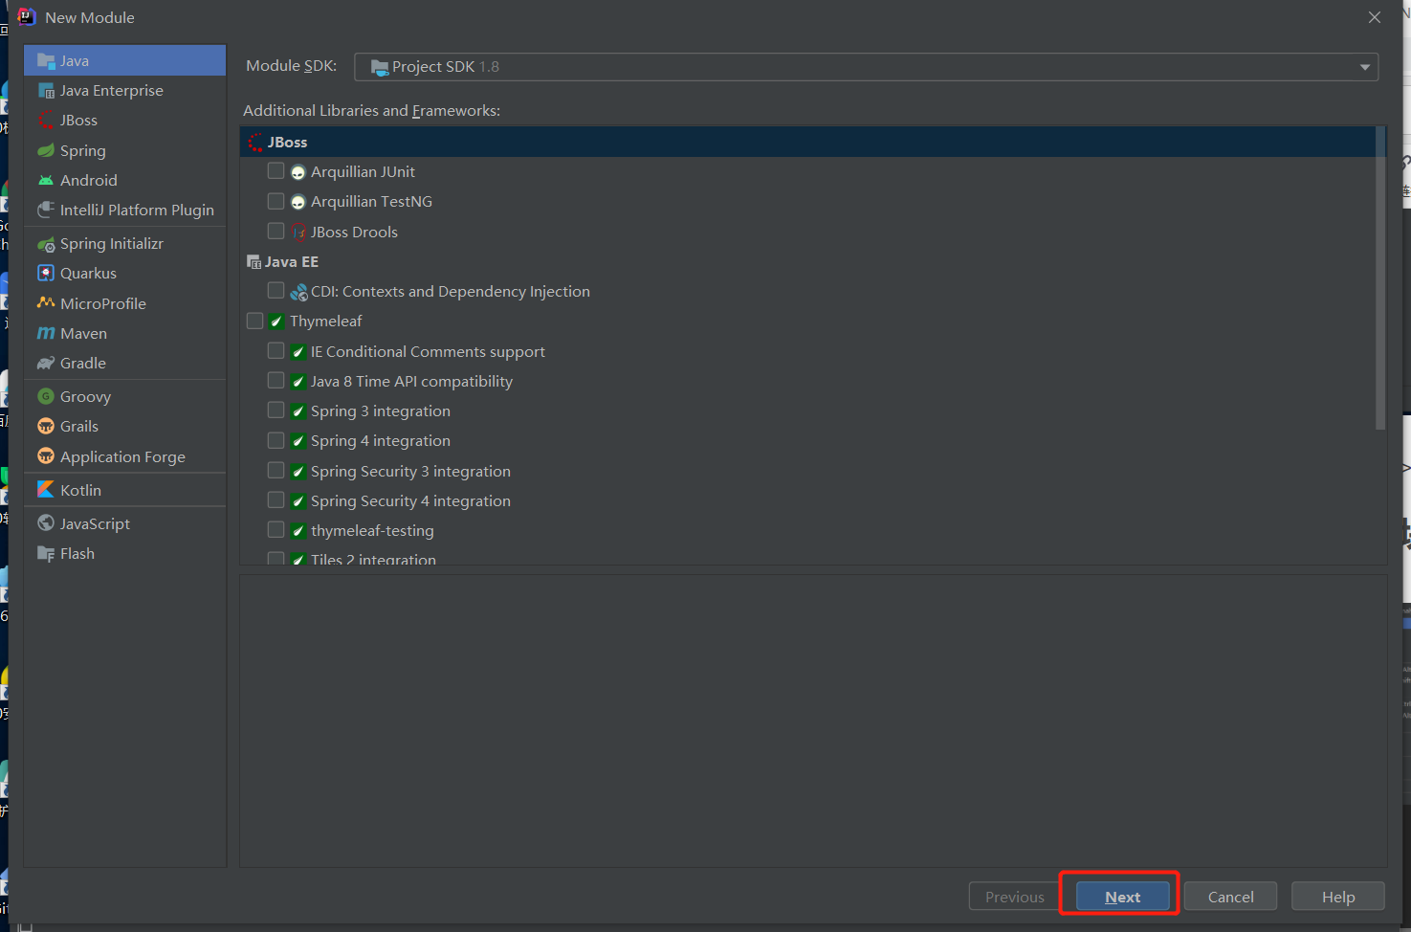Click the Java EE group icon
This screenshot has width=1411, height=932.
pyautogui.click(x=254, y=262)
